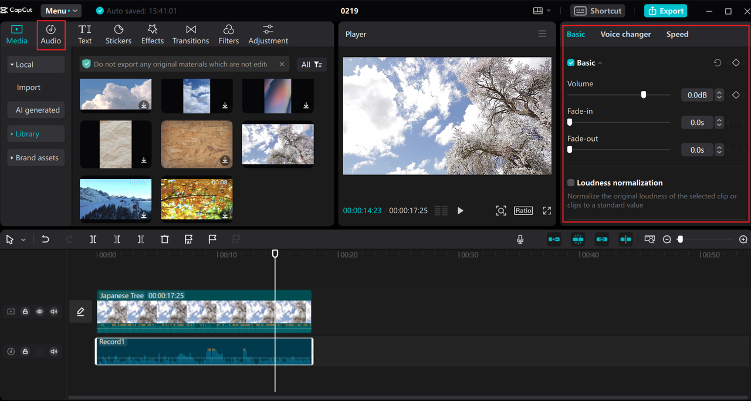Toggle auto snapping
Image resolution: width=751 pixels, height=401 pixels.
578,239
